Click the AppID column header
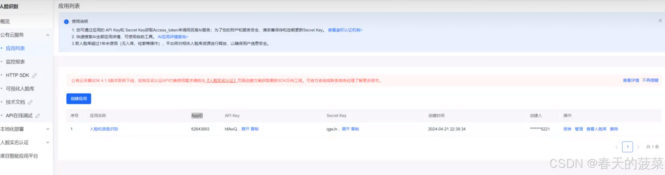665x175 pixels. click(x=197, y=115)
